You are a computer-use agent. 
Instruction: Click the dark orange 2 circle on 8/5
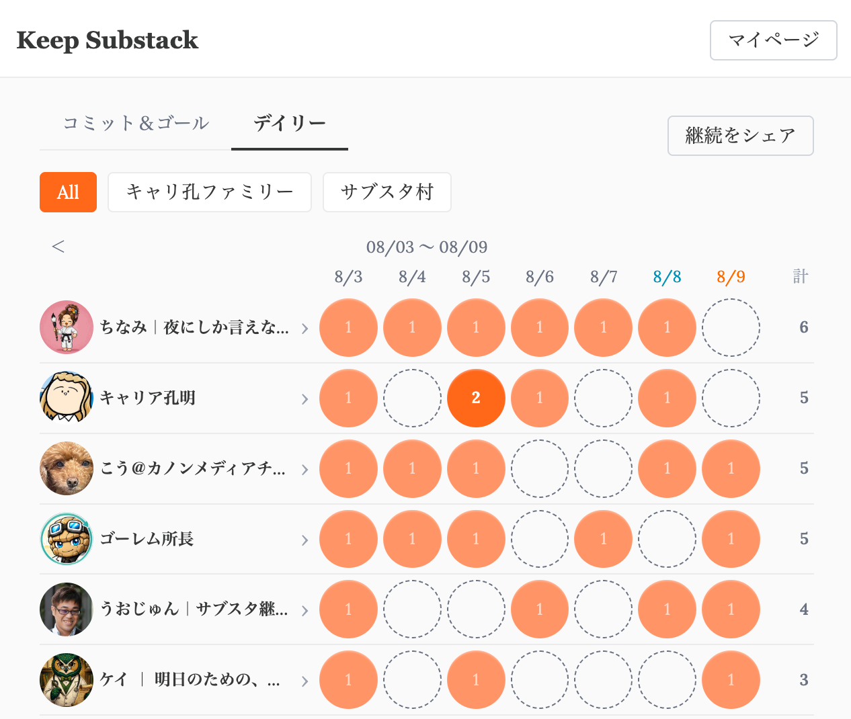476,398
